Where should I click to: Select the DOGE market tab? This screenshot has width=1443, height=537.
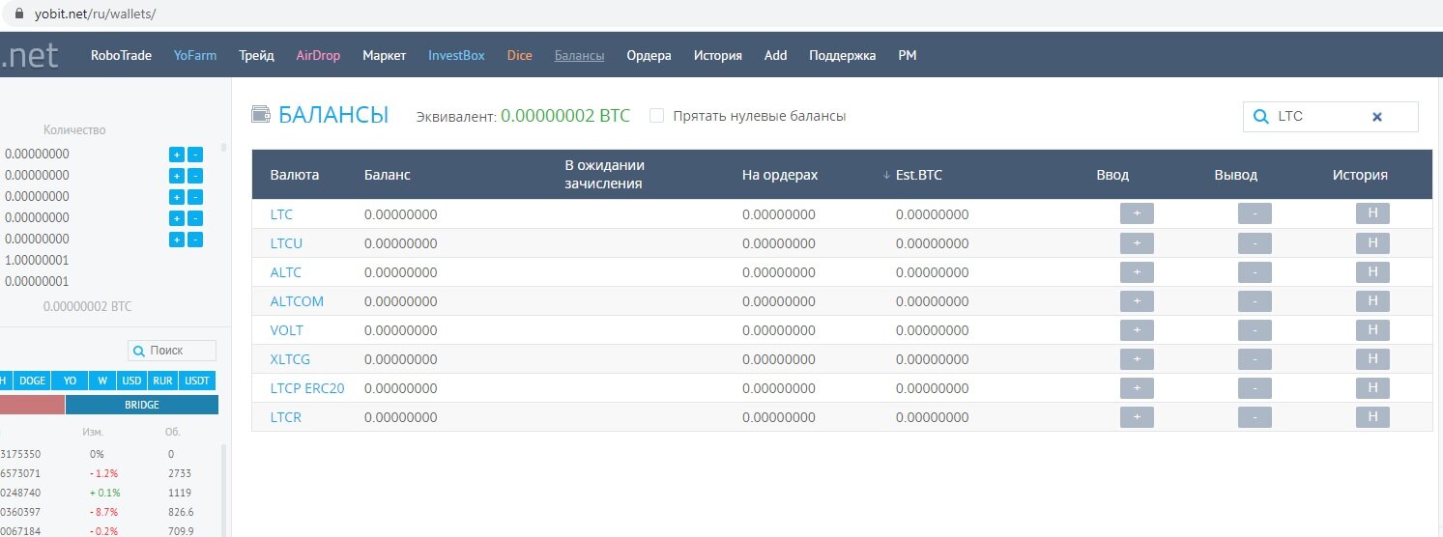click(x=33, y=381)
